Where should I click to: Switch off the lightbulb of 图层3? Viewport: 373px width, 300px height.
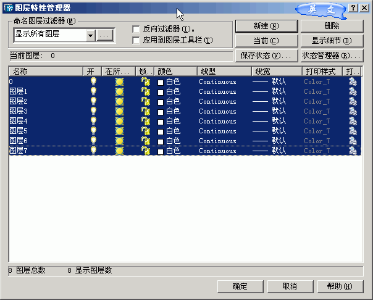pyautogui.click(x=93, y=111)
